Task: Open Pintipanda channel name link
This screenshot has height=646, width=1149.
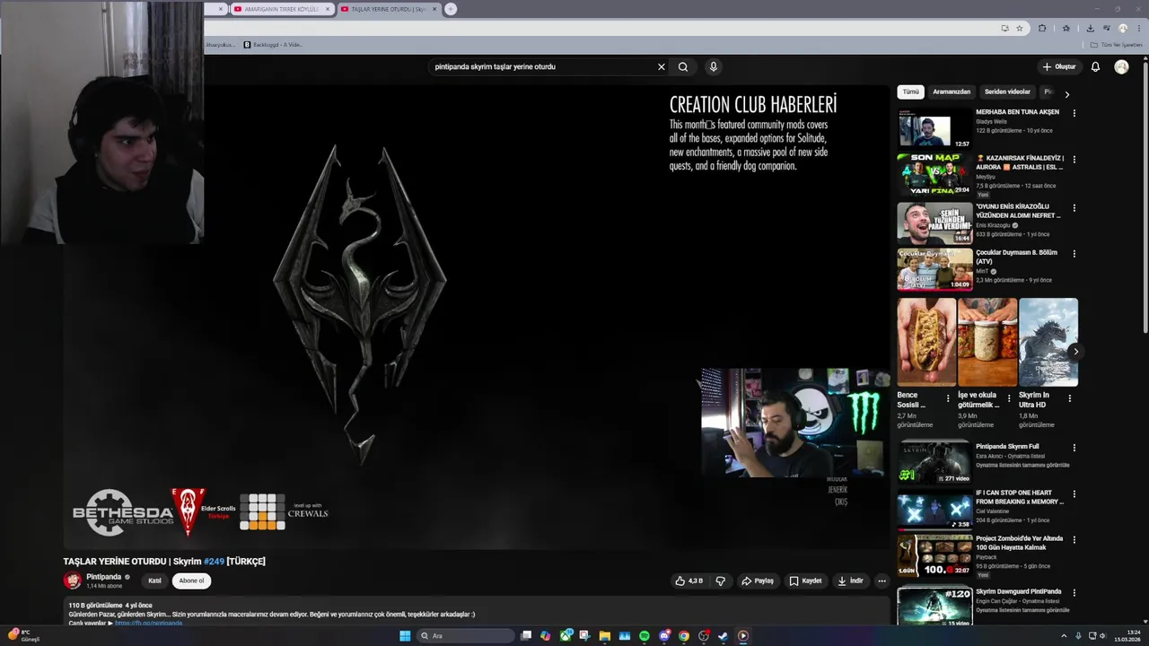Action: [103, 577]
